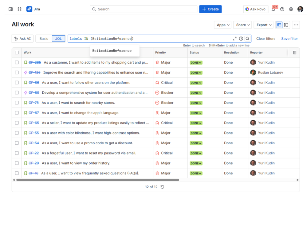Tick the checkbox next to CP-126
Viewport: 307px width, 230px height.
(x=17, y=72)
